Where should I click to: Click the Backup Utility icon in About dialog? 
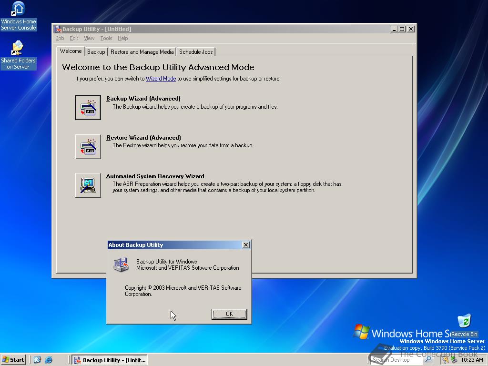coord(121,264)
